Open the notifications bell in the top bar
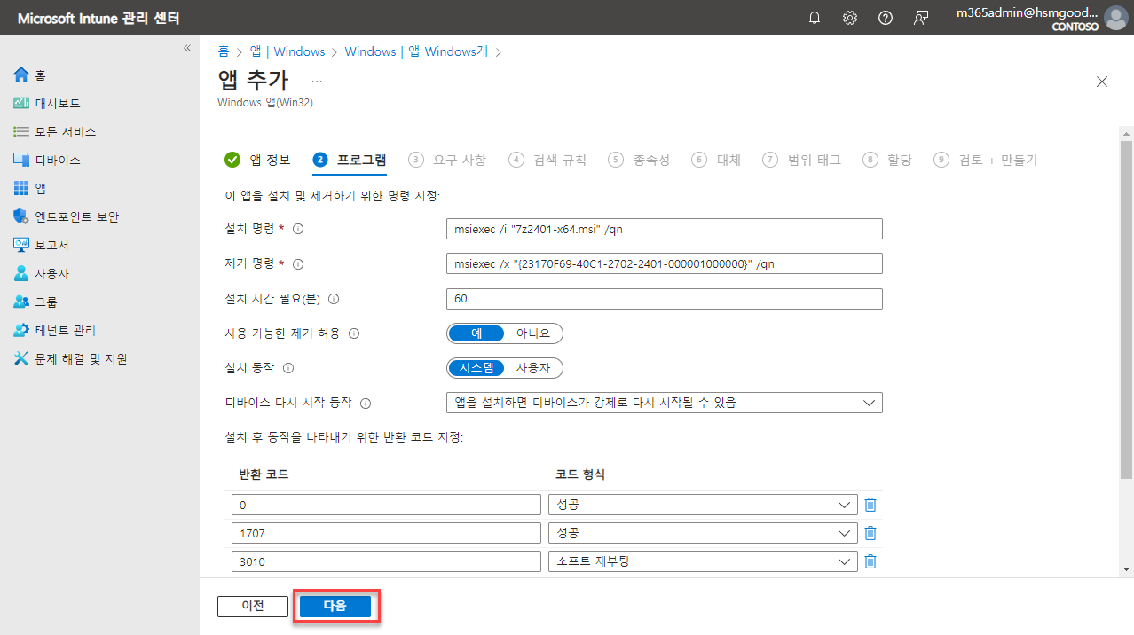This screenshot has height=635, width=1134. point(814,17)
